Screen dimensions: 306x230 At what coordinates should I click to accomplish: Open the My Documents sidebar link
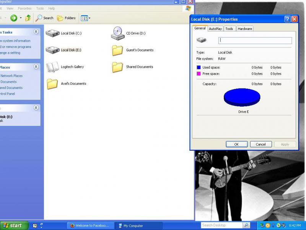8,82
